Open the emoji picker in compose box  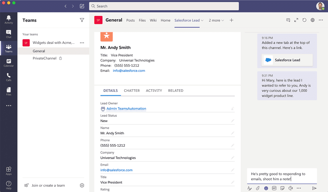click(266, 188)
